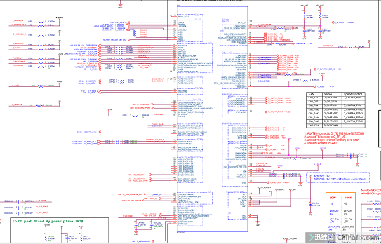Viewport: 381px width, 244px height.
Task: Click the Chinafix.com watermark logo
Action: (343, 237)
